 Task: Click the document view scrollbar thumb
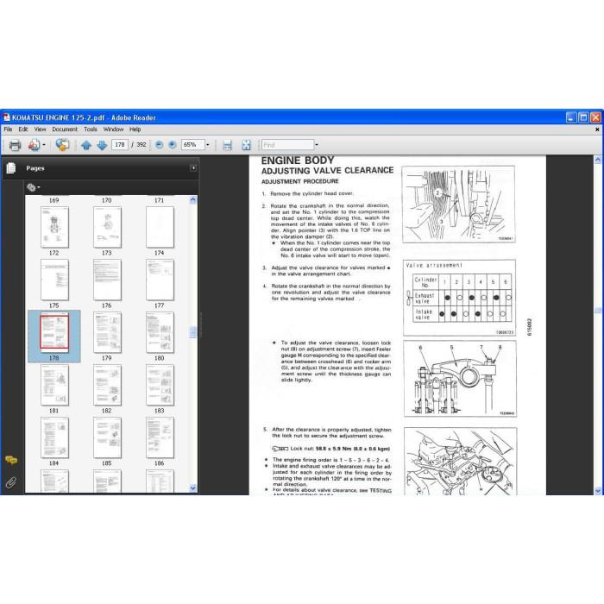point(597,311)
